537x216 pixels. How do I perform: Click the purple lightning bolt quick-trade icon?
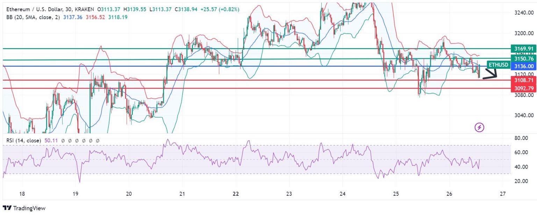point(480,127)
